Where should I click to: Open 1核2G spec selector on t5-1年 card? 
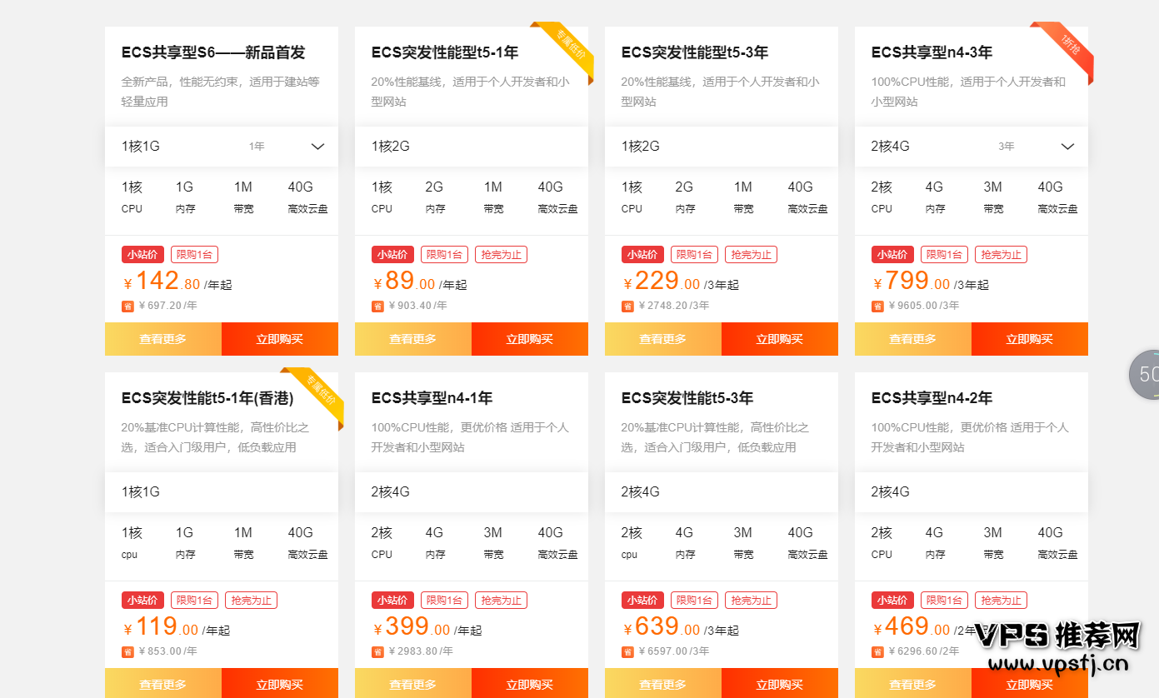coord(472,147)
